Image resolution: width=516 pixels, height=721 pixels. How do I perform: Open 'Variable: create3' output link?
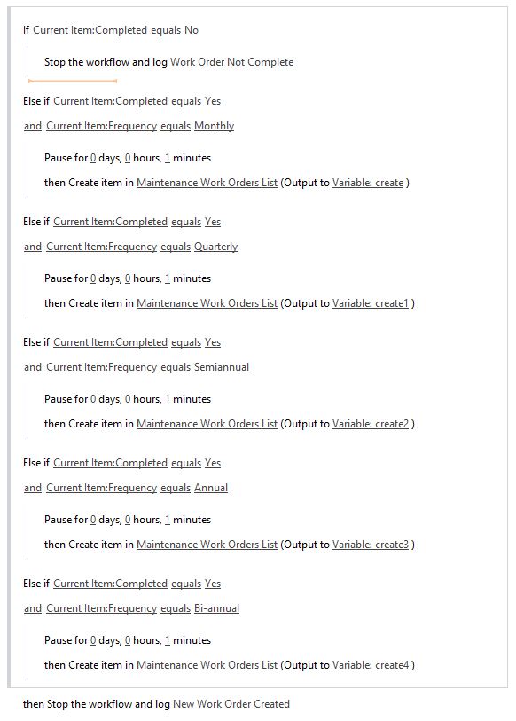click(x=371, y=544)
